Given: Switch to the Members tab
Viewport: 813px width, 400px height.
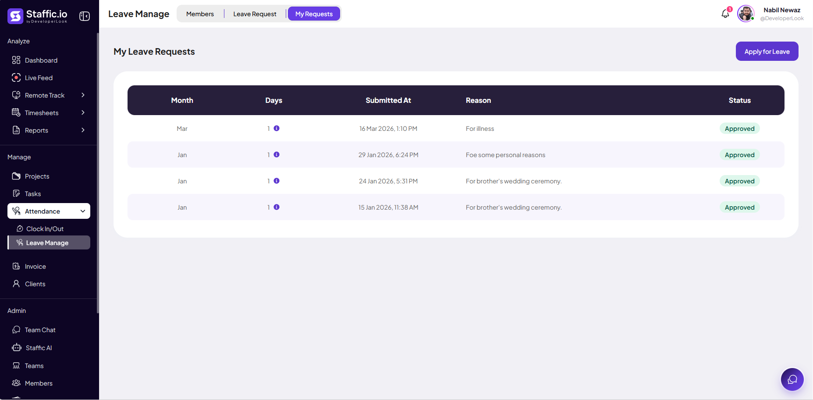Looking at the screenshot, I should click(x=200, y=14).
